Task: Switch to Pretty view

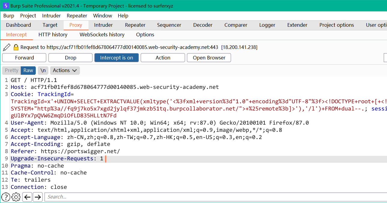Action: coord(11,70)
